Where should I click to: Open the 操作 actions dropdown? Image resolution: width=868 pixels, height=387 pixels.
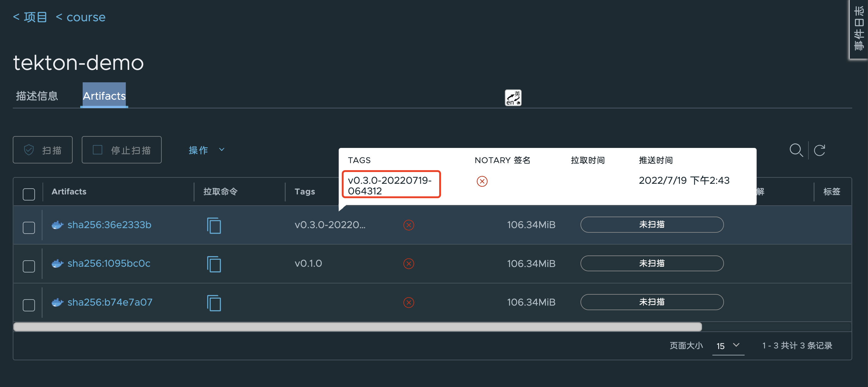[x=207, y=150]
